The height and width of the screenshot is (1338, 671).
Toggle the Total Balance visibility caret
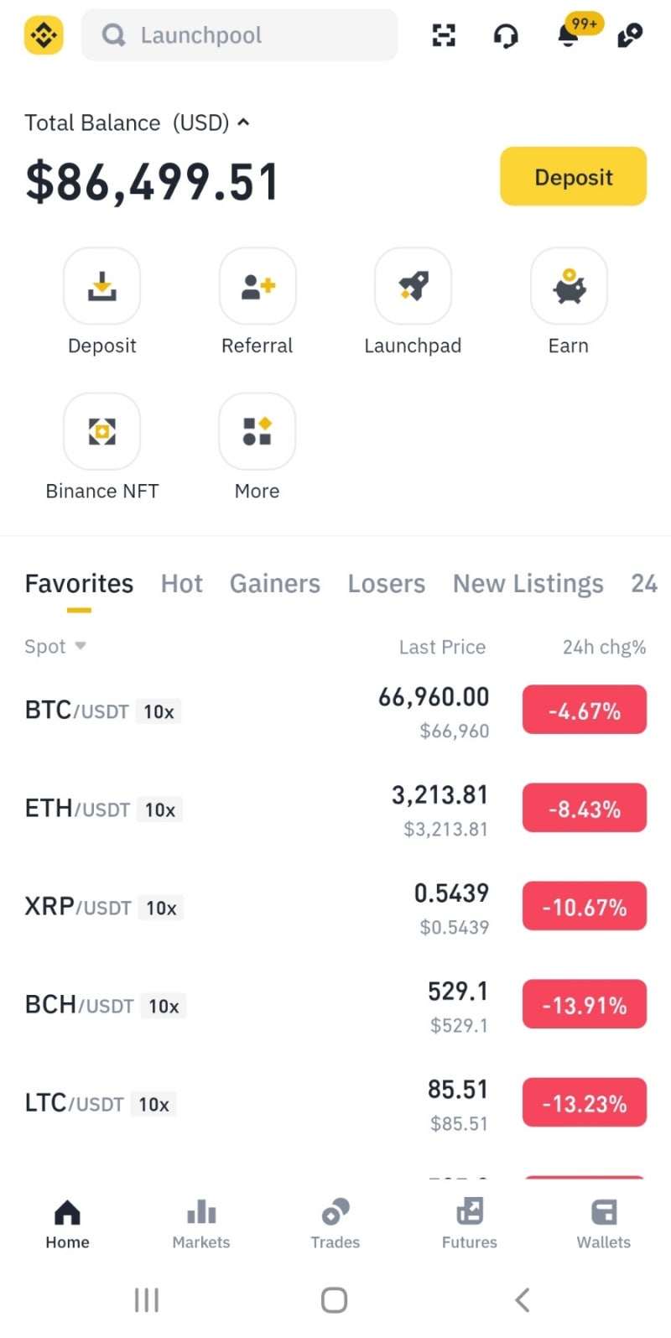coord(243,122)
